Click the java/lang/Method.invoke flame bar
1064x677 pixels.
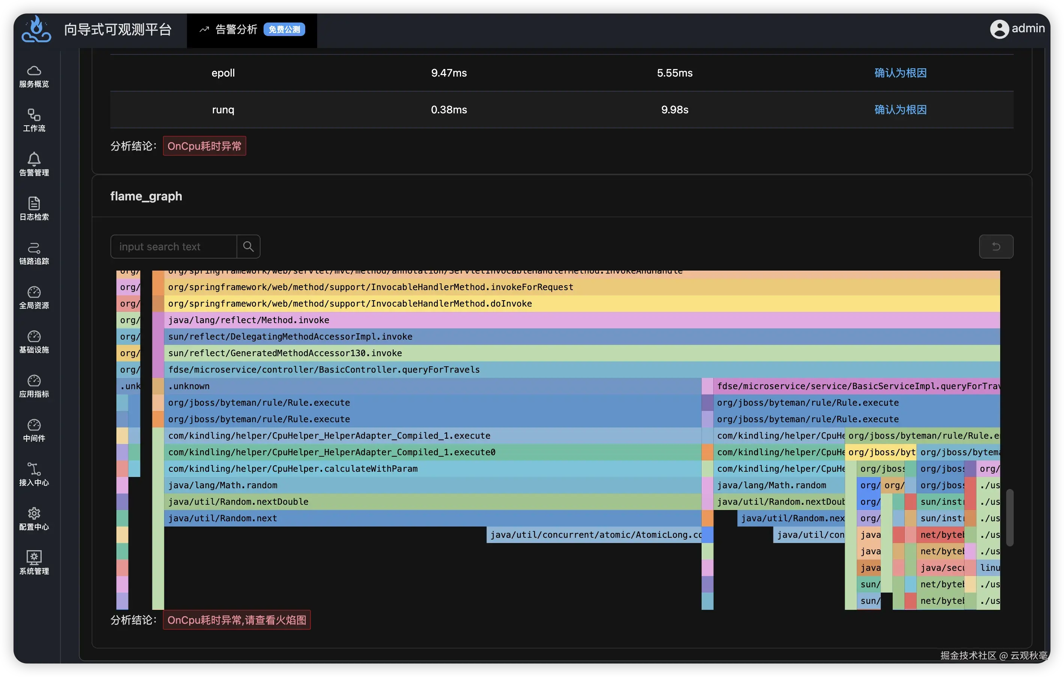[248, 320]
